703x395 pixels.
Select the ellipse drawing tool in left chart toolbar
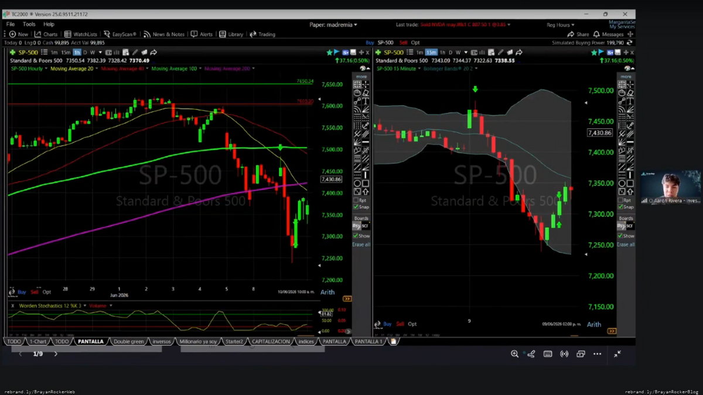pyautogui.click(x=357, y=183)
